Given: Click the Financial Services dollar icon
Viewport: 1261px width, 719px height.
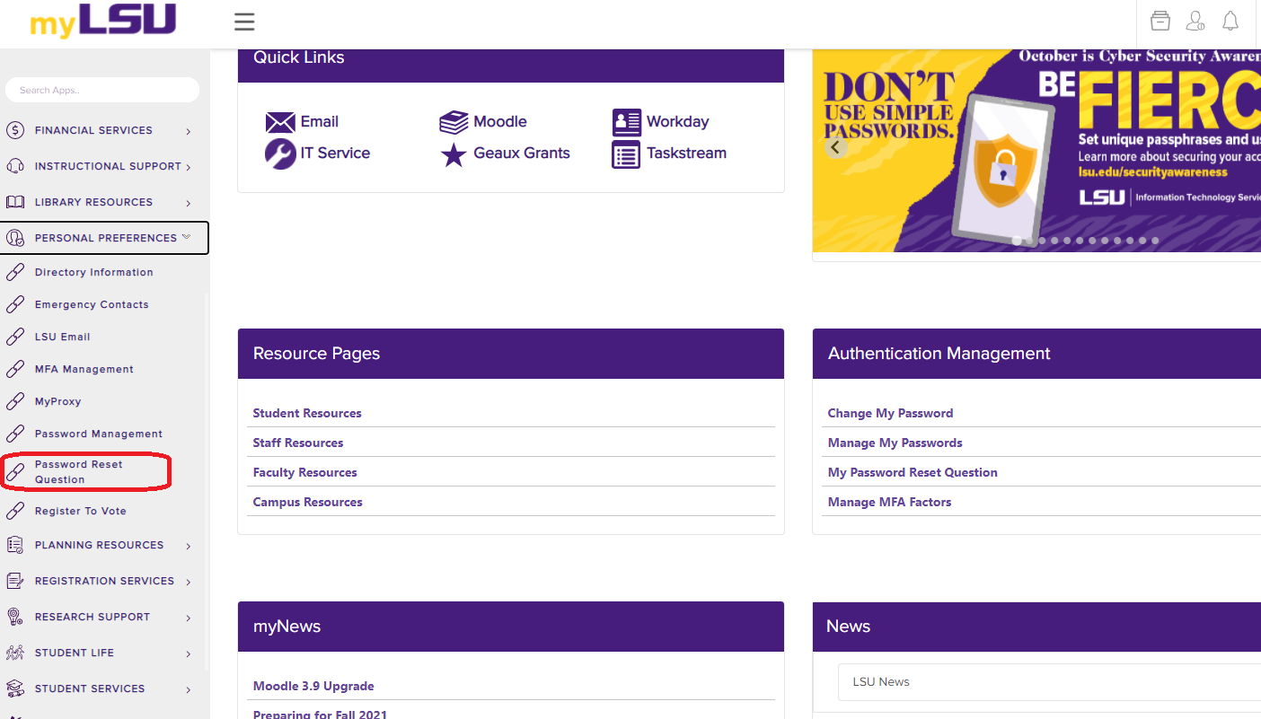Looking at the screenshot, I should 15,130.
